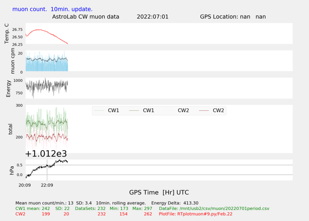
Task: Click red CW2 max value 262
Action: tap(148, 214)
